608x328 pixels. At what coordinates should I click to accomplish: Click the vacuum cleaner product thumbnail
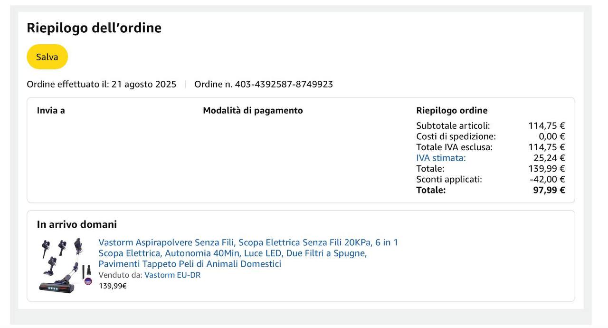point(65,265)
